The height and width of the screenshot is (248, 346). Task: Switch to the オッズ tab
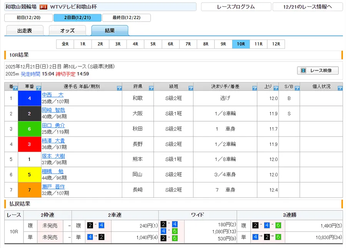click(67, 31)
